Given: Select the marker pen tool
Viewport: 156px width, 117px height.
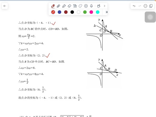Looking at the screenshot, I should click(58, 6).
